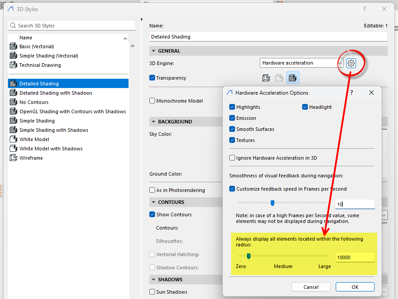This screenshot has width=398, height=299.
Task: Click the frames per second slider handle
Action: [273, 203]
